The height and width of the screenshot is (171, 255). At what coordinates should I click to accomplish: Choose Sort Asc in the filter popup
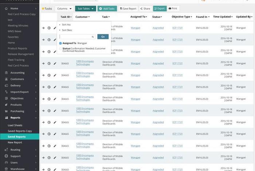pos(66,24)
